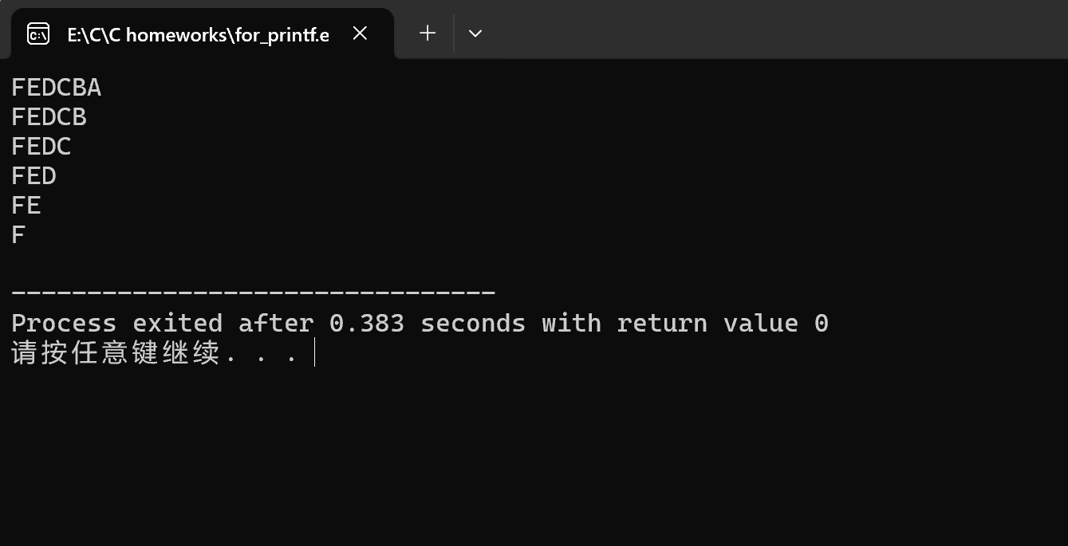Click the FEDCB output line
Image resolution: width=1068 pixels, height=546 pixels.
(49, 117)
